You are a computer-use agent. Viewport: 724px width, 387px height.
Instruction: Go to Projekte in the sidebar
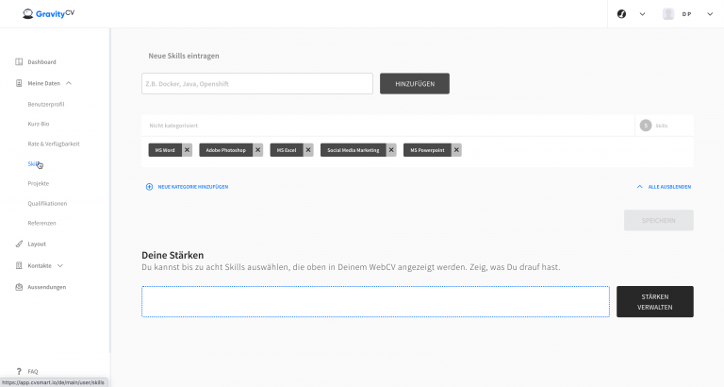[x=39, y=183]
